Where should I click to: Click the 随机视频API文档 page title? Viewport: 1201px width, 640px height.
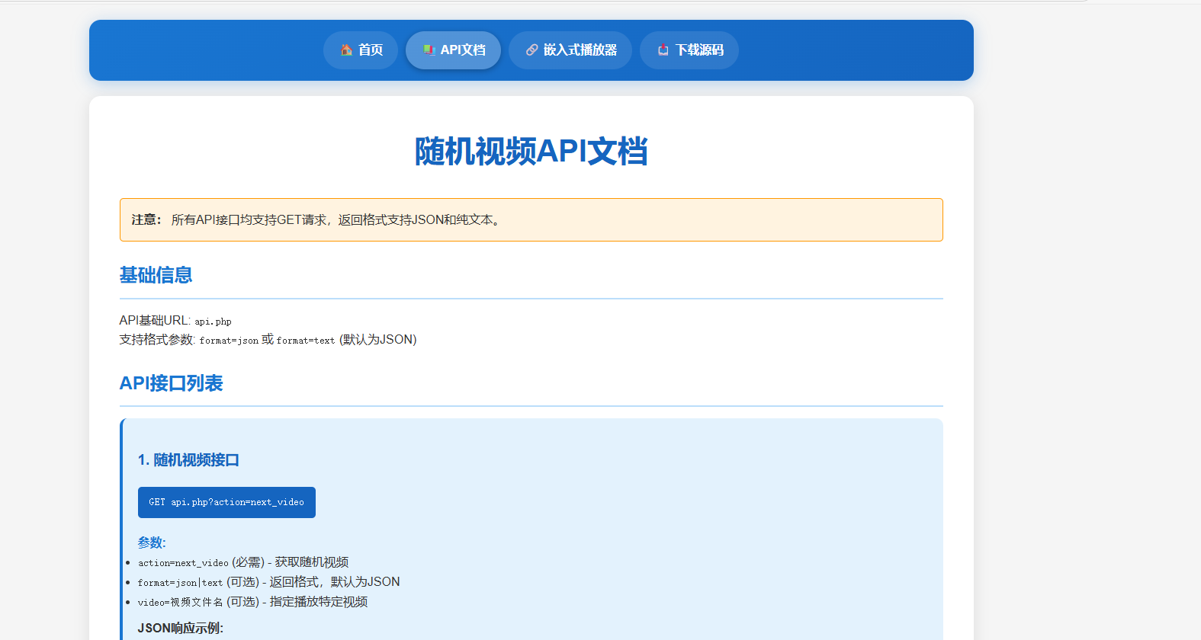coord(531,152)
